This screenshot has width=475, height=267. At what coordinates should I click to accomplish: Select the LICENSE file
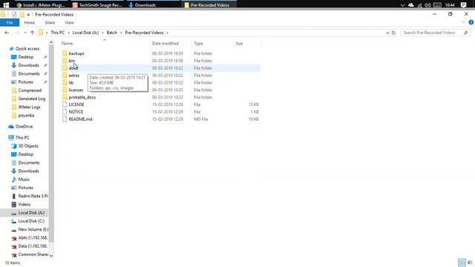click(76, 105)
